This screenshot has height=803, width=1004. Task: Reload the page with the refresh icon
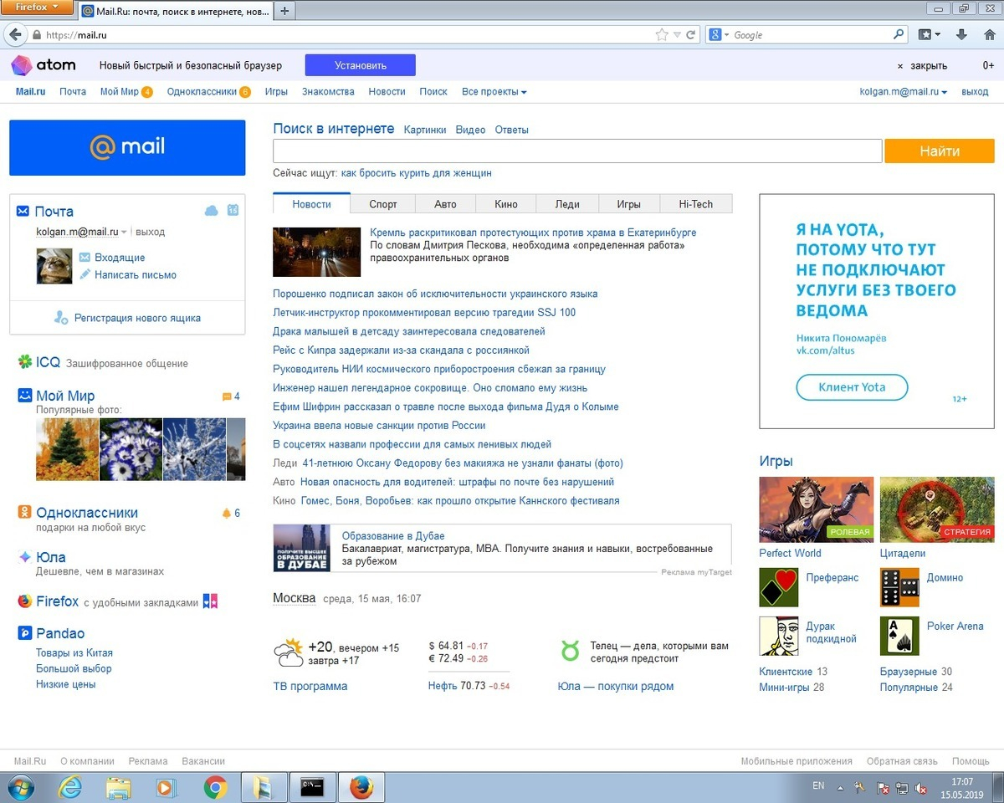[691, 35]
